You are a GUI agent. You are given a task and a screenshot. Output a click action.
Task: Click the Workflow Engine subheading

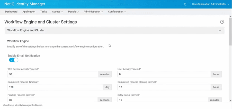coord(18,41)
